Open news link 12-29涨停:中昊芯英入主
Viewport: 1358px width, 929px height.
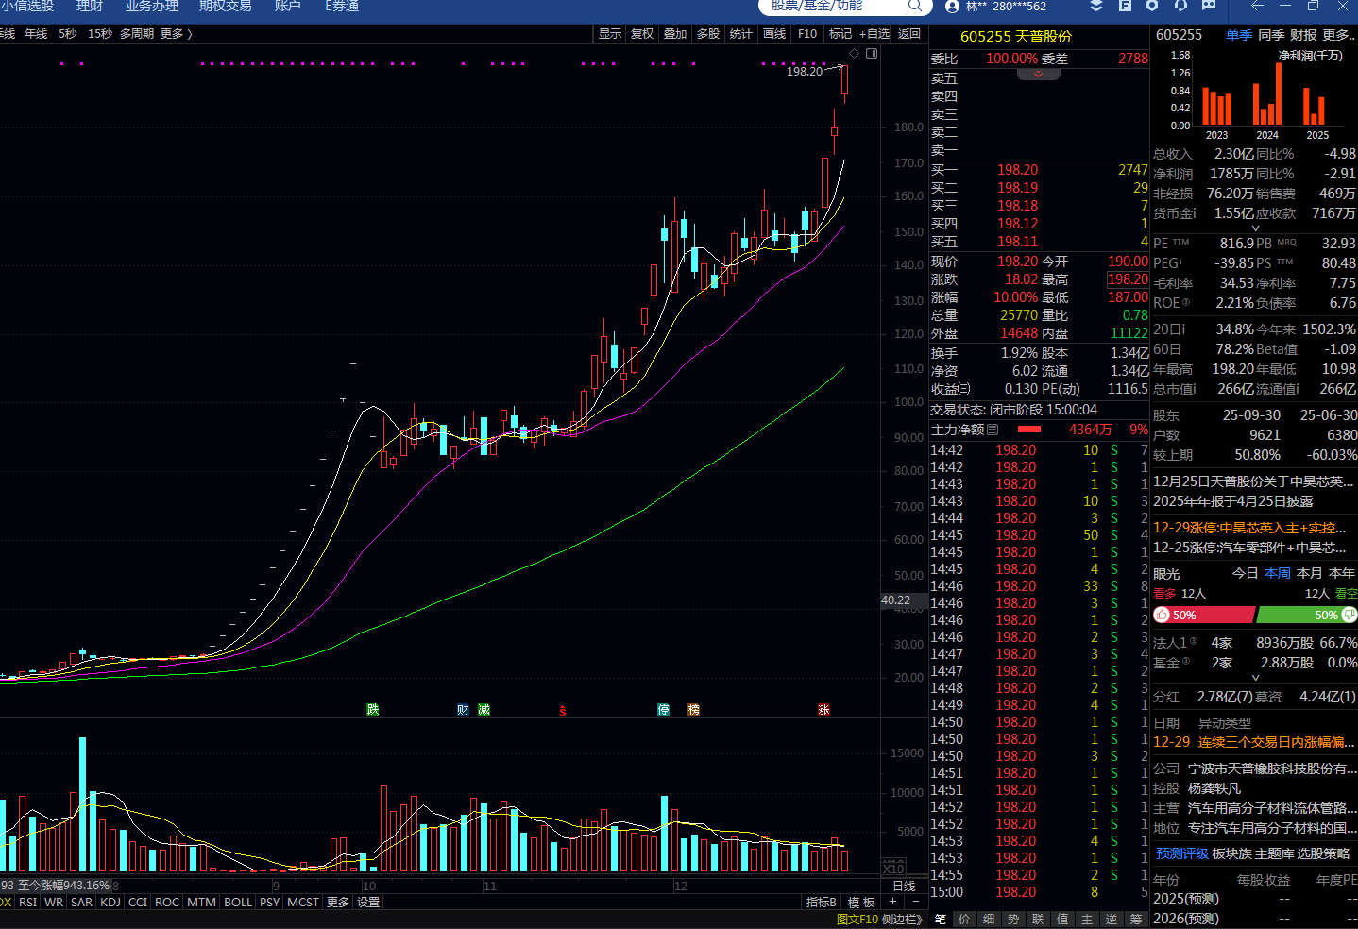pos(1249,528)
